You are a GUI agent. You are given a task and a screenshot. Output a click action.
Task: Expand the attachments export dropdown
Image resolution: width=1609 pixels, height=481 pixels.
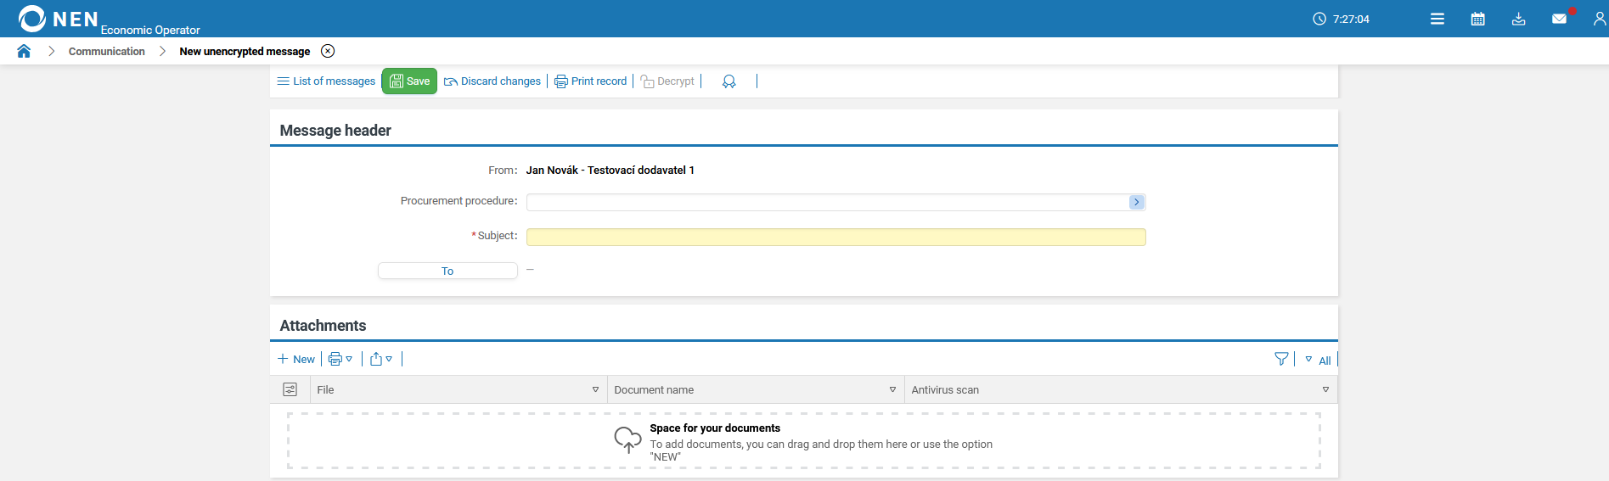[x=381, y=360]
